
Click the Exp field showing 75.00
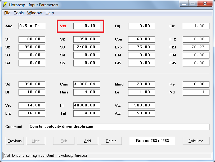click(x=141, y=47)
